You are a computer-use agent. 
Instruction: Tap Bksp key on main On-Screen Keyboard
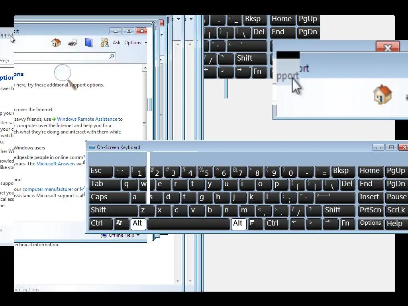(x=343, y=171)
